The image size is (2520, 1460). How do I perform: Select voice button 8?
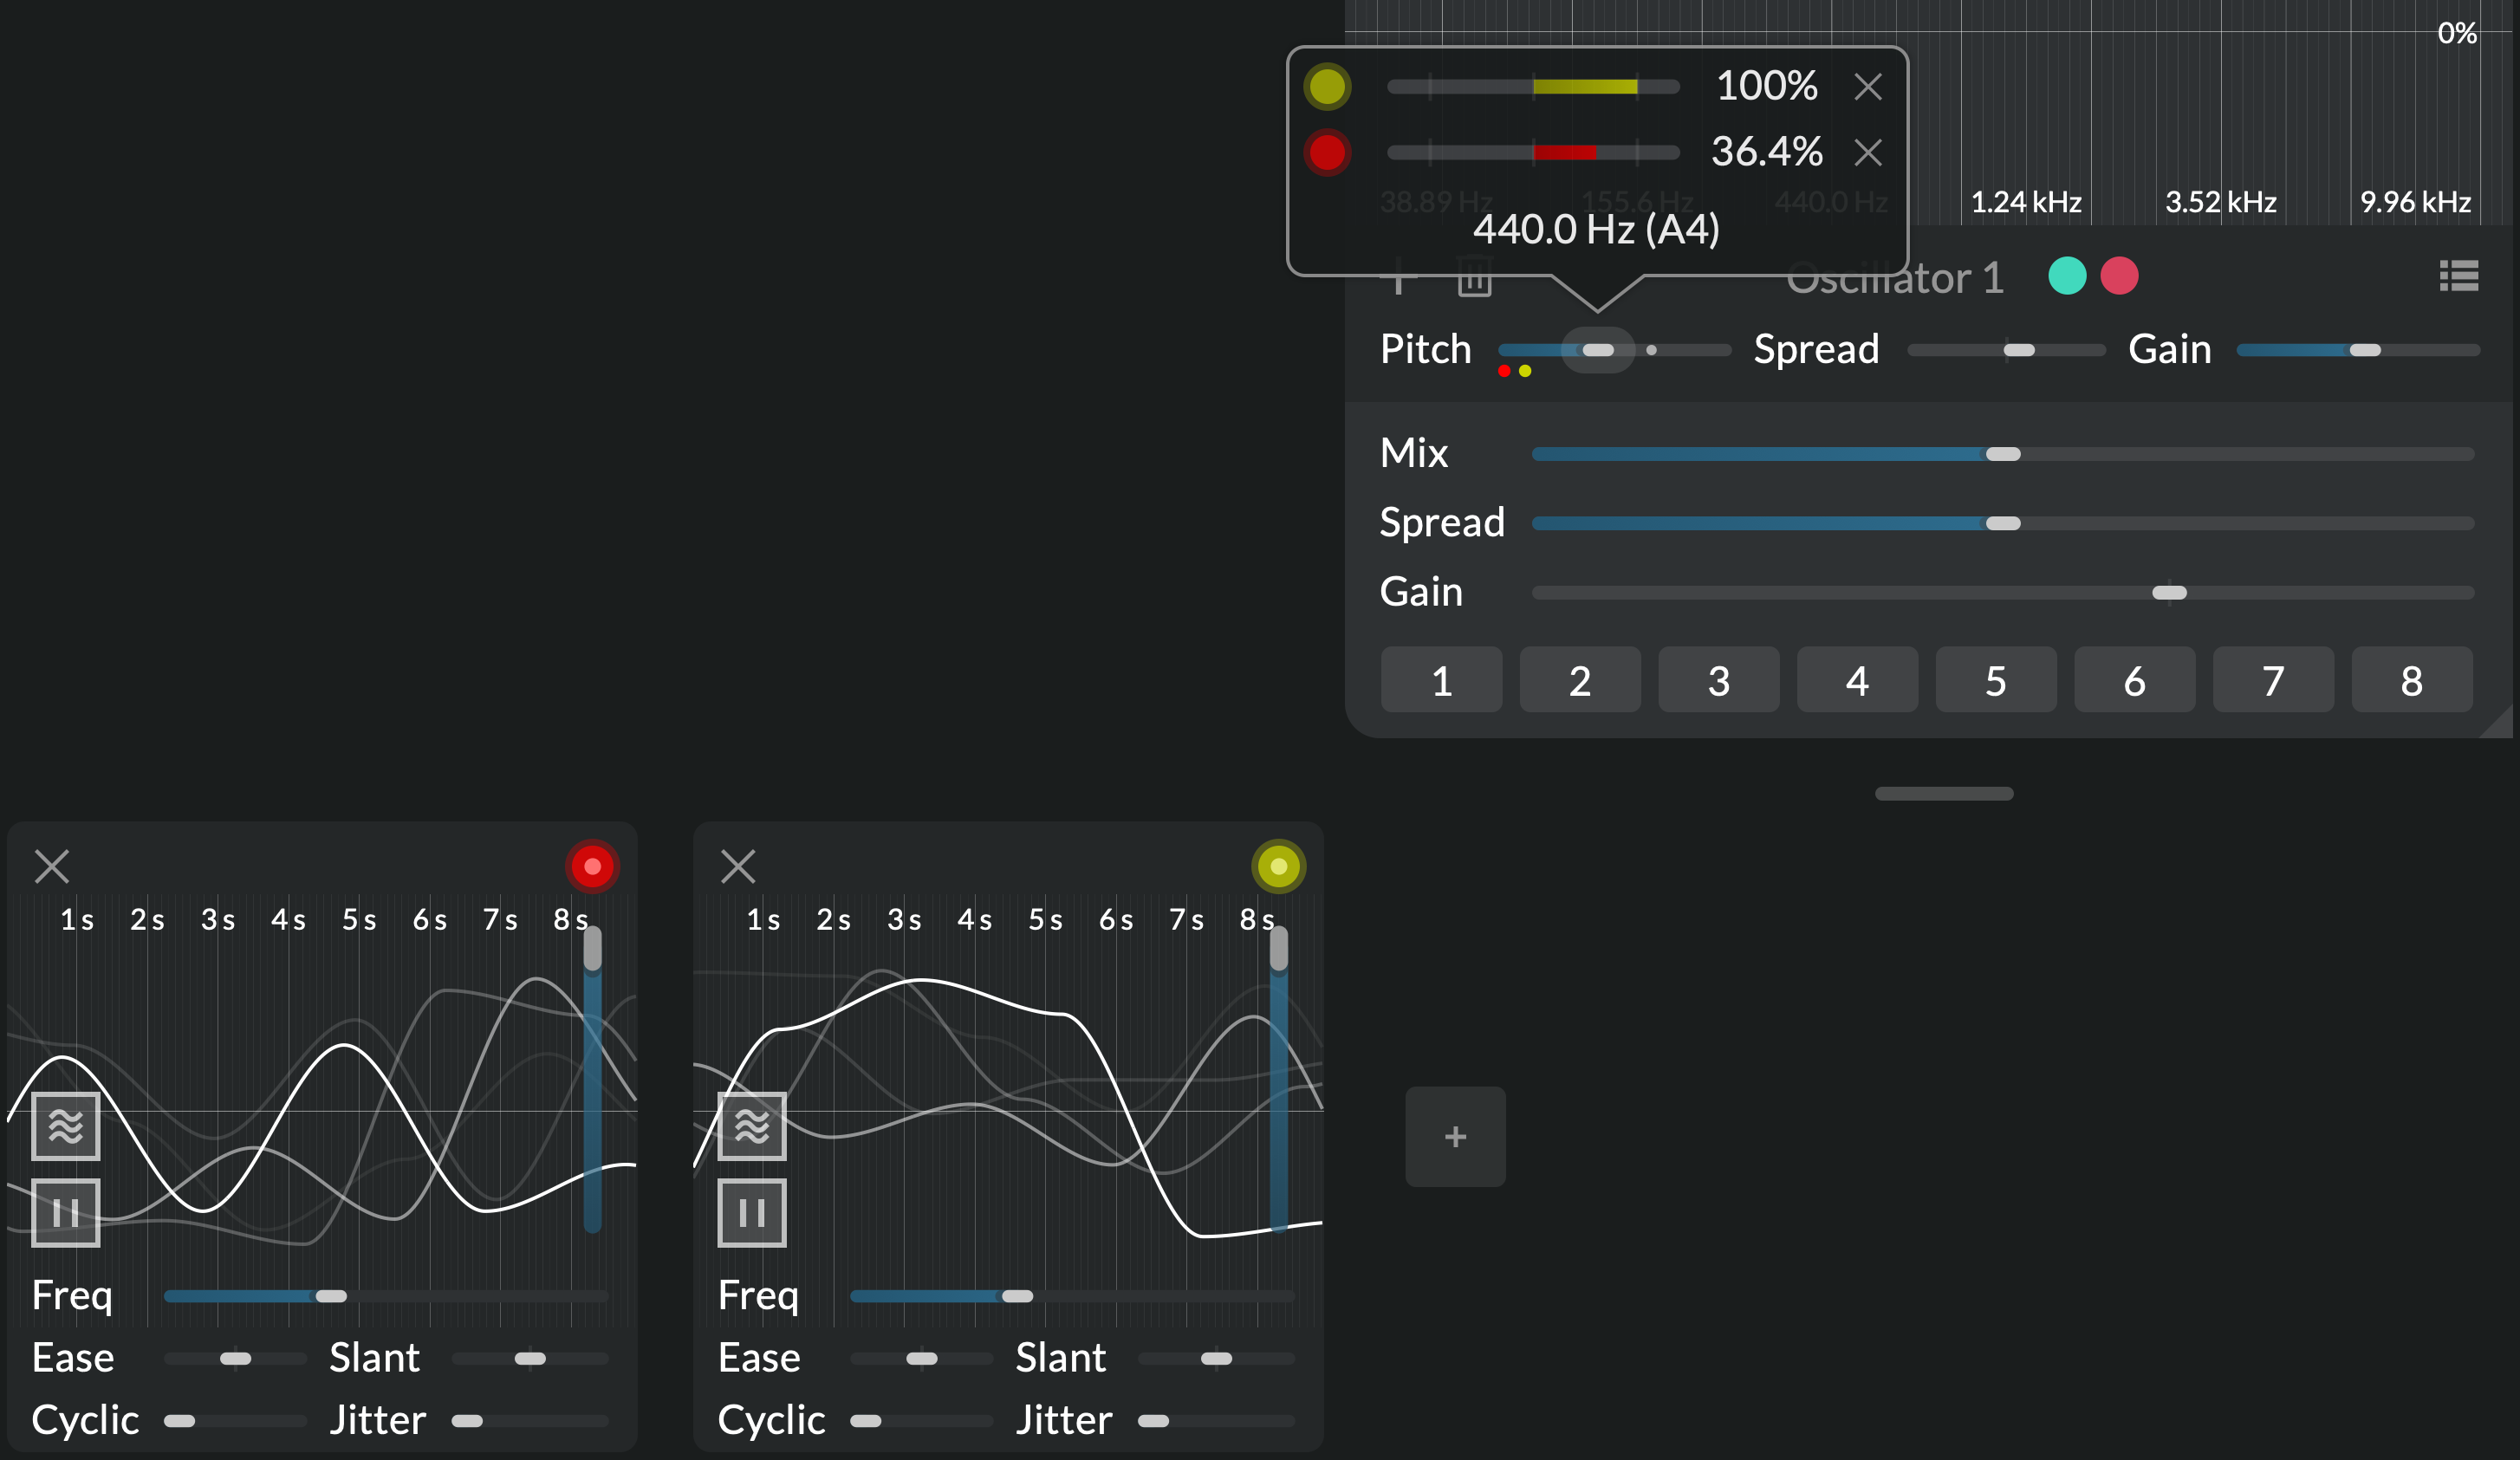2411,680
